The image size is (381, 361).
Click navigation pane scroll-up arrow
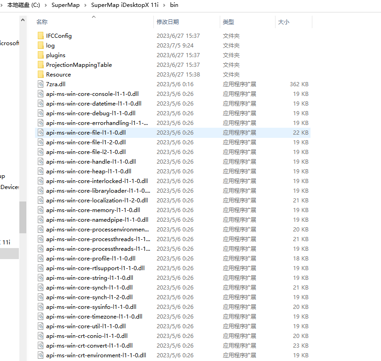tap(23, 20)
